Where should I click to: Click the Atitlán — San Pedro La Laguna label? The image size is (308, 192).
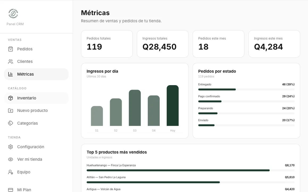(x=106, y=177)
